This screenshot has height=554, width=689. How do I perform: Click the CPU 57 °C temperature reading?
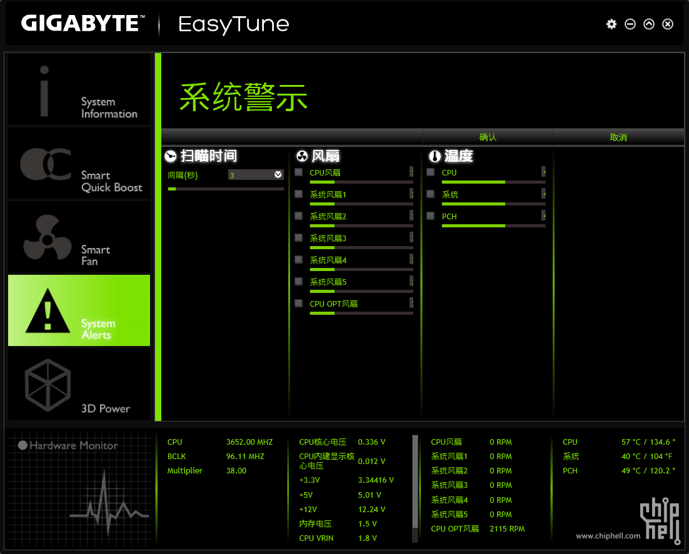pos(648,442)
